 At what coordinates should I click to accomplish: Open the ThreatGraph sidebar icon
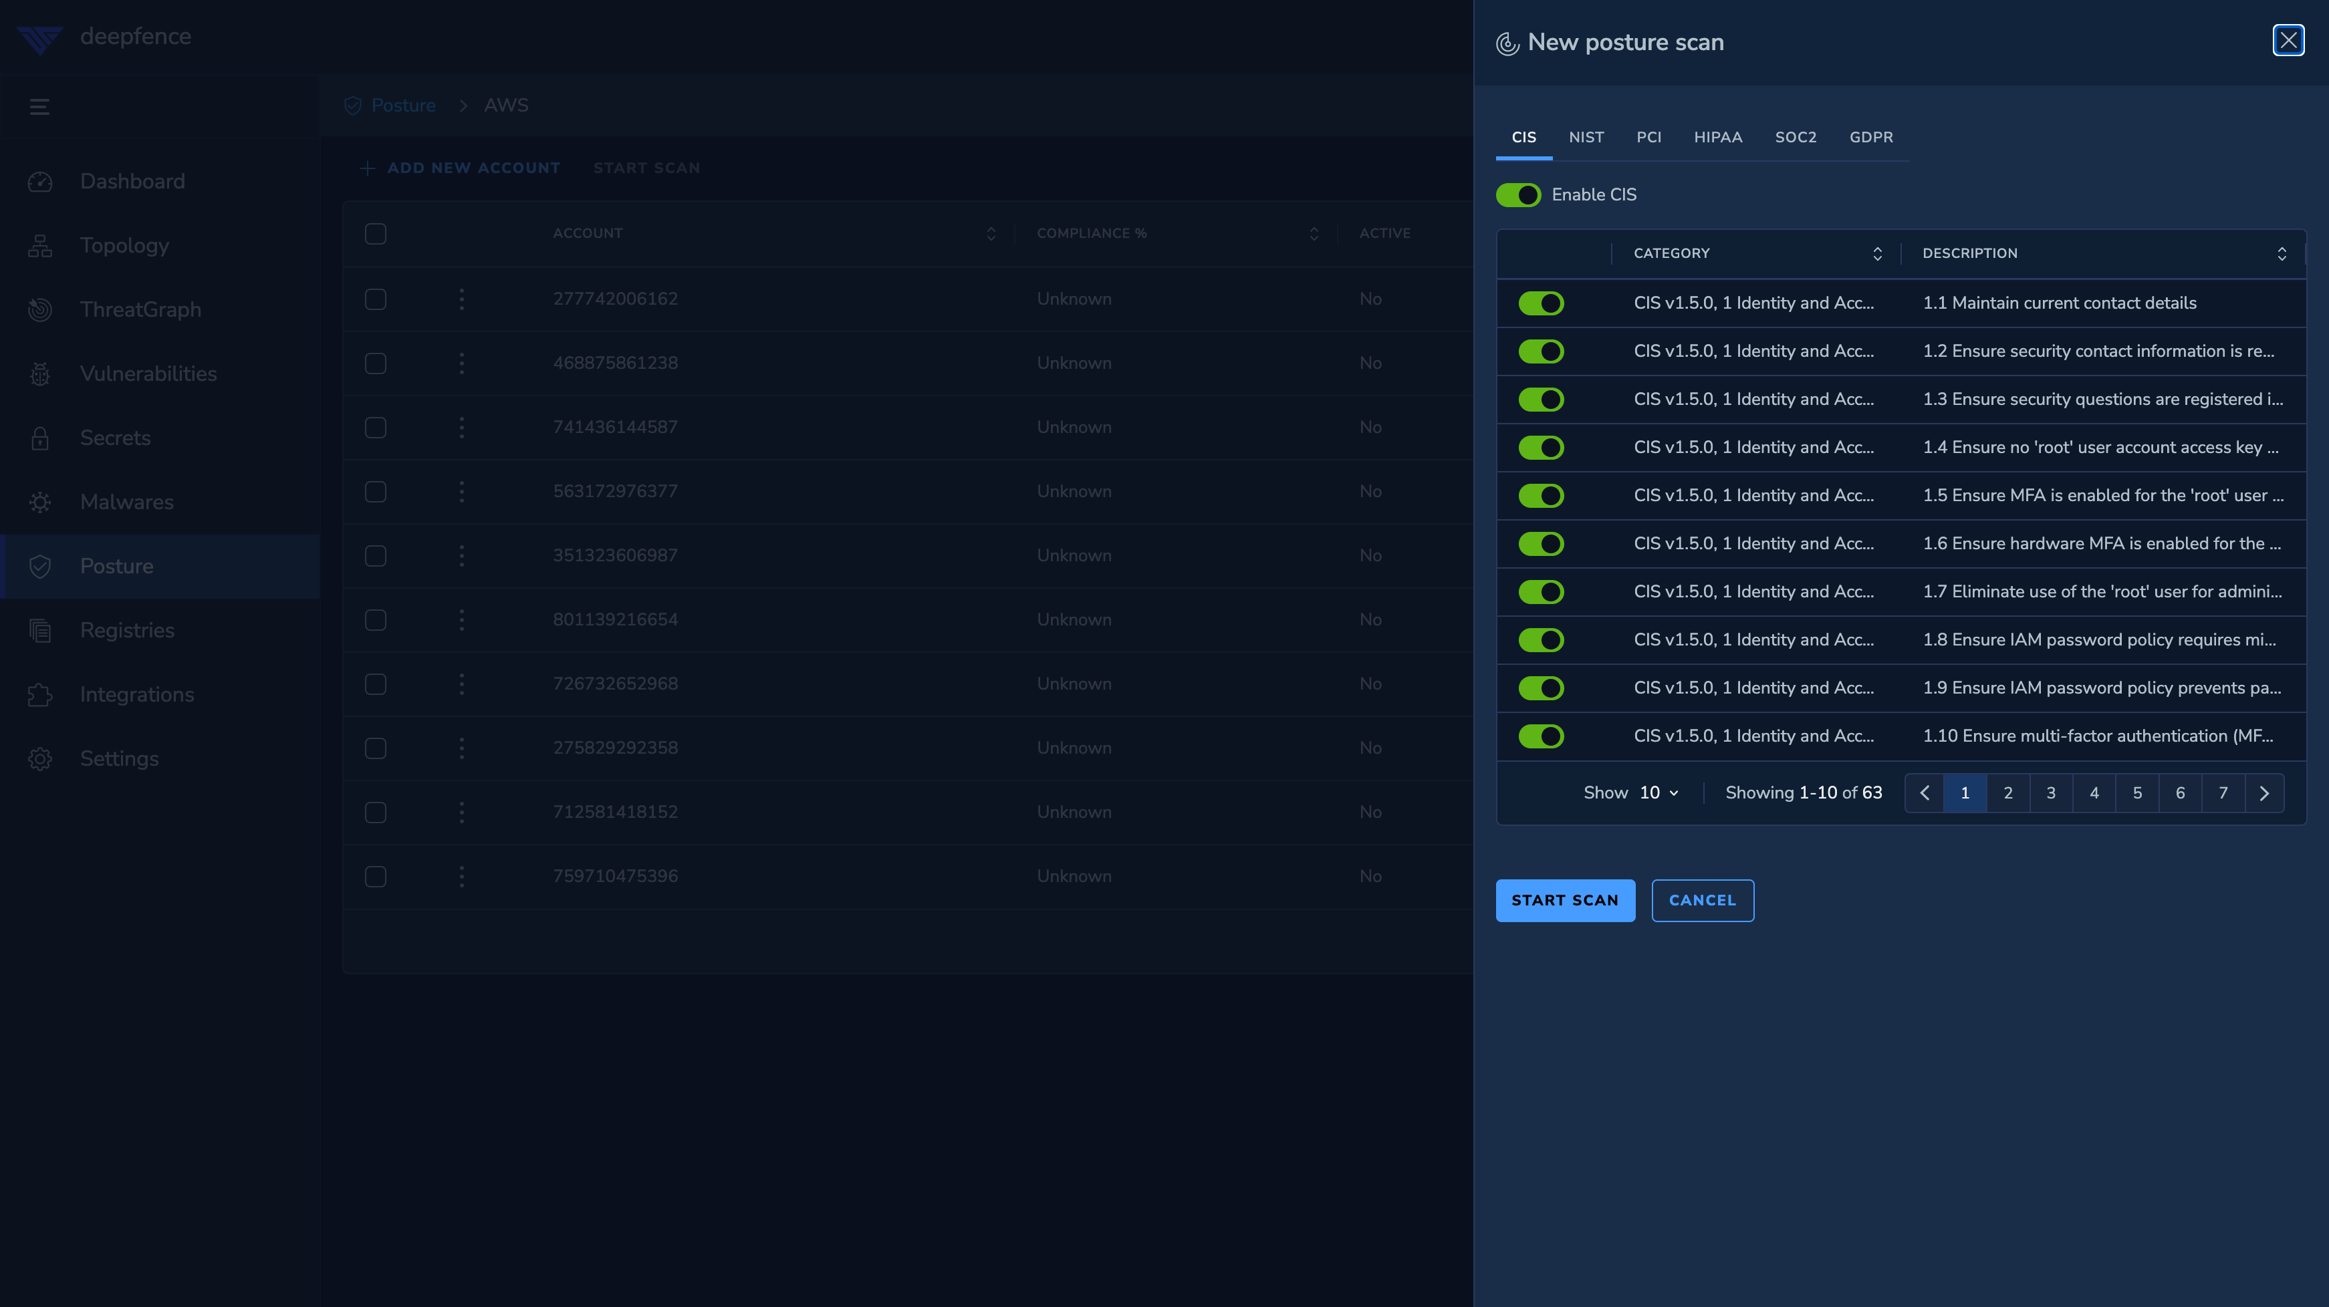pos(40,310)
